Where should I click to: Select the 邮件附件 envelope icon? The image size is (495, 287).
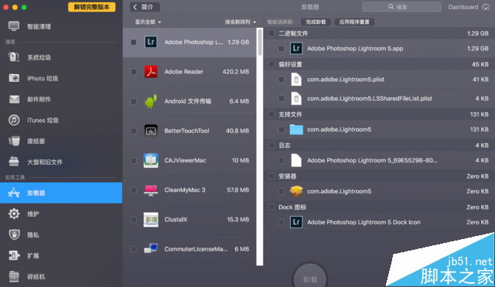[14, 99]
